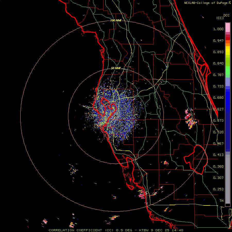Click the pink echo cluster east of the radar

(190, 119)
